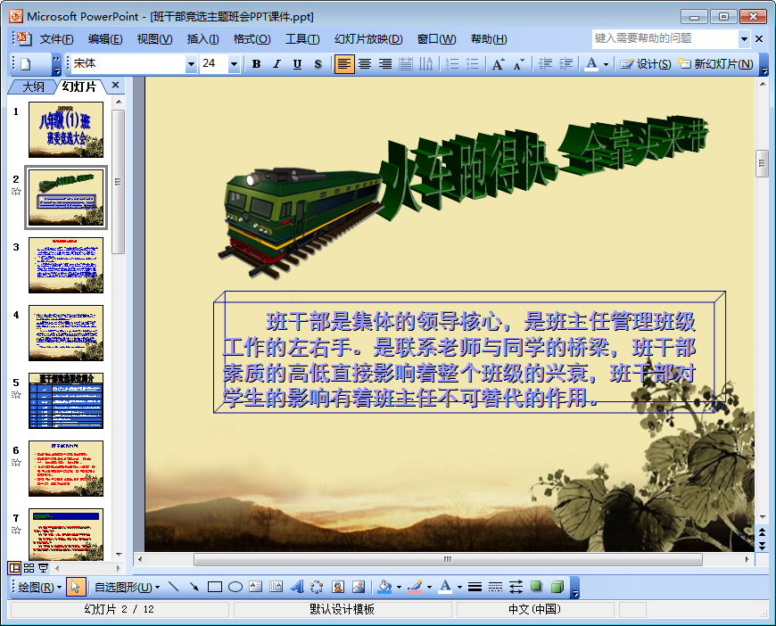
Task: Decrease font size icon
Action: [518, 64]
